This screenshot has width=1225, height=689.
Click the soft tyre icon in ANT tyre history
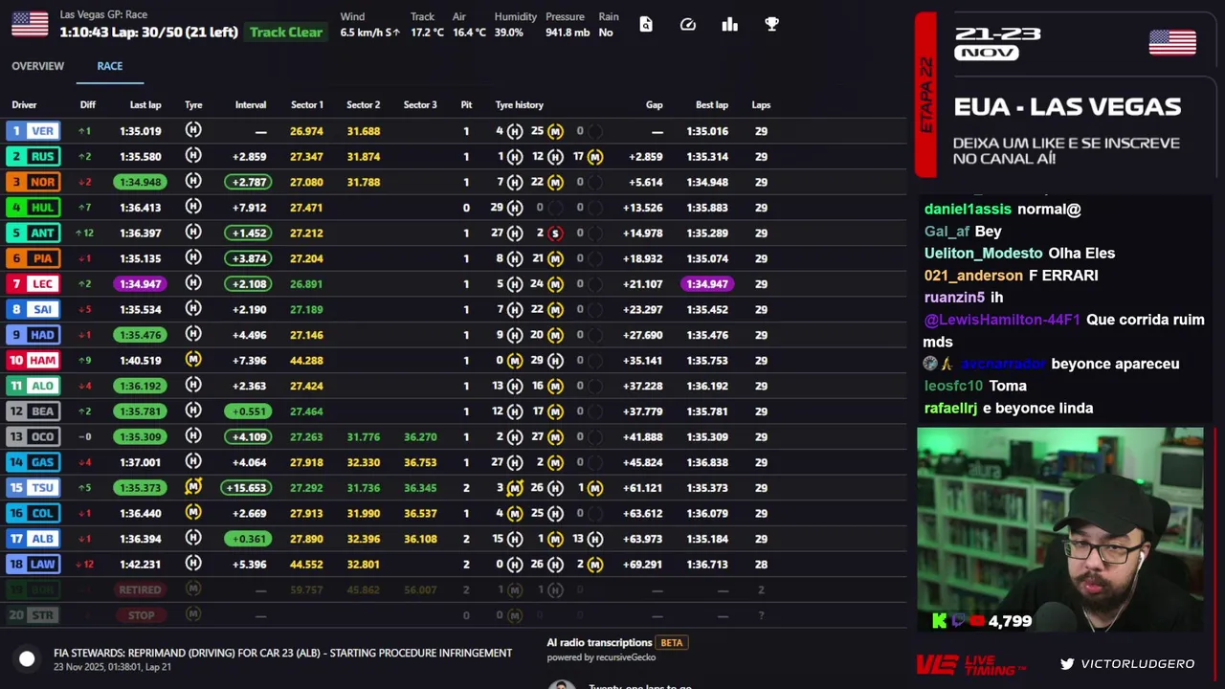click(x=555, y=233)
